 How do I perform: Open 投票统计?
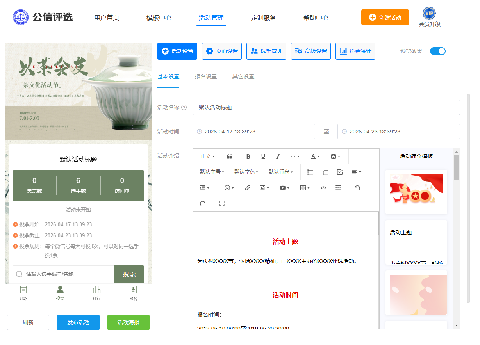(355, 51)
